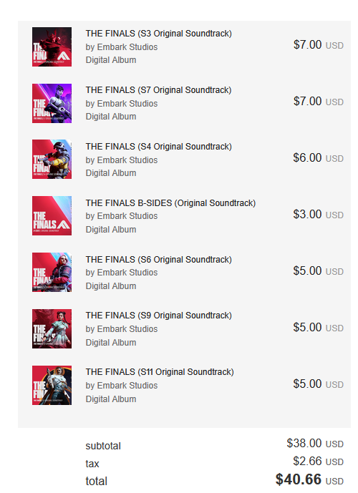Click THE FINALS (S4 Original Soundtrack) title
358x493 pixels.
(x=158, y=147)
